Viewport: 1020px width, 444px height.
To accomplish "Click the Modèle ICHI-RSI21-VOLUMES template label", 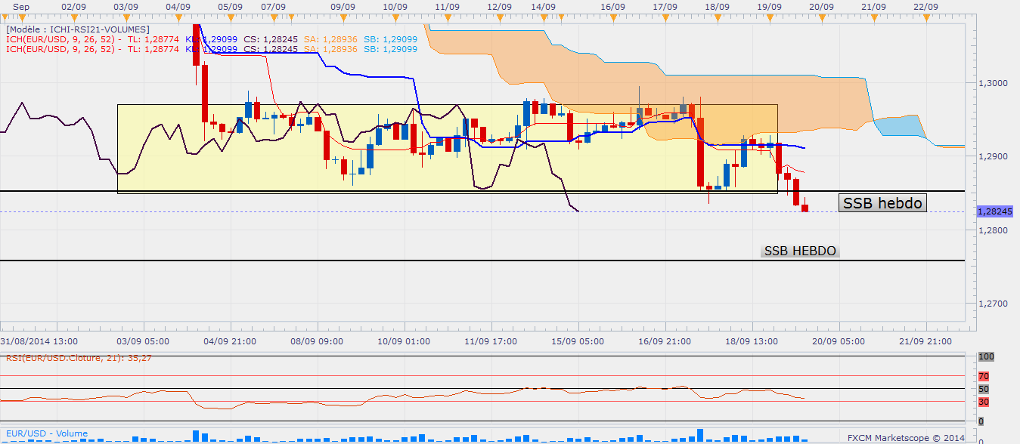I will tap(79, 29).
